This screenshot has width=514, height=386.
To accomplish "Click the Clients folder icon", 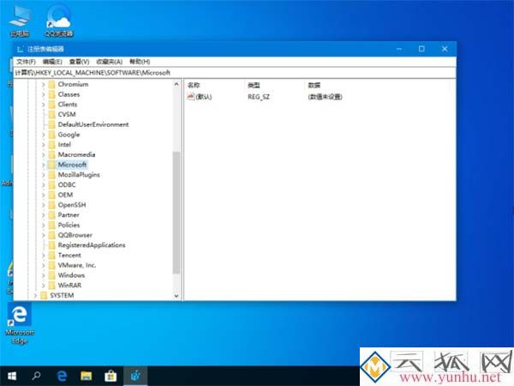I will click(51, 105).
